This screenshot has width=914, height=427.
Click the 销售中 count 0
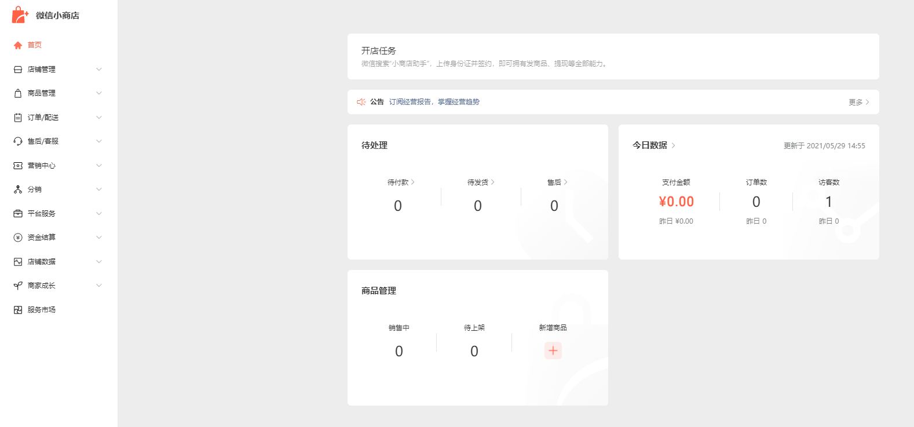(x=399, y=351)
